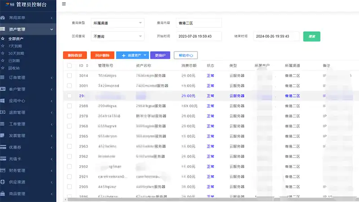
Task: Expand the 订单管理 chevron
Action: coord(52,78)
